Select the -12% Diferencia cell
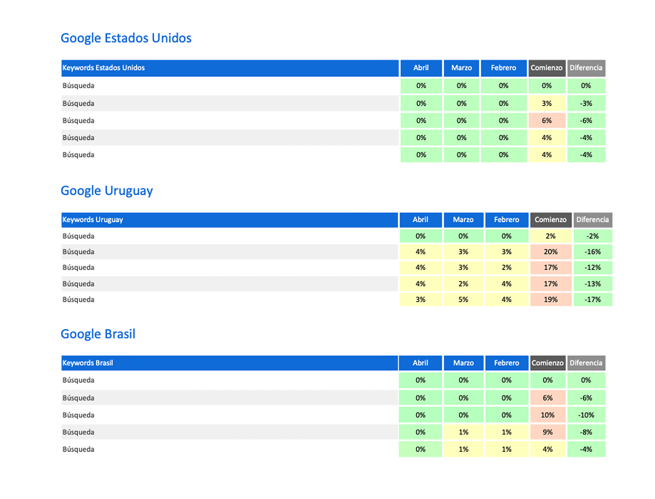Image resolution: width=655 pixels, height=499 pixels. (x=593, y=268)
